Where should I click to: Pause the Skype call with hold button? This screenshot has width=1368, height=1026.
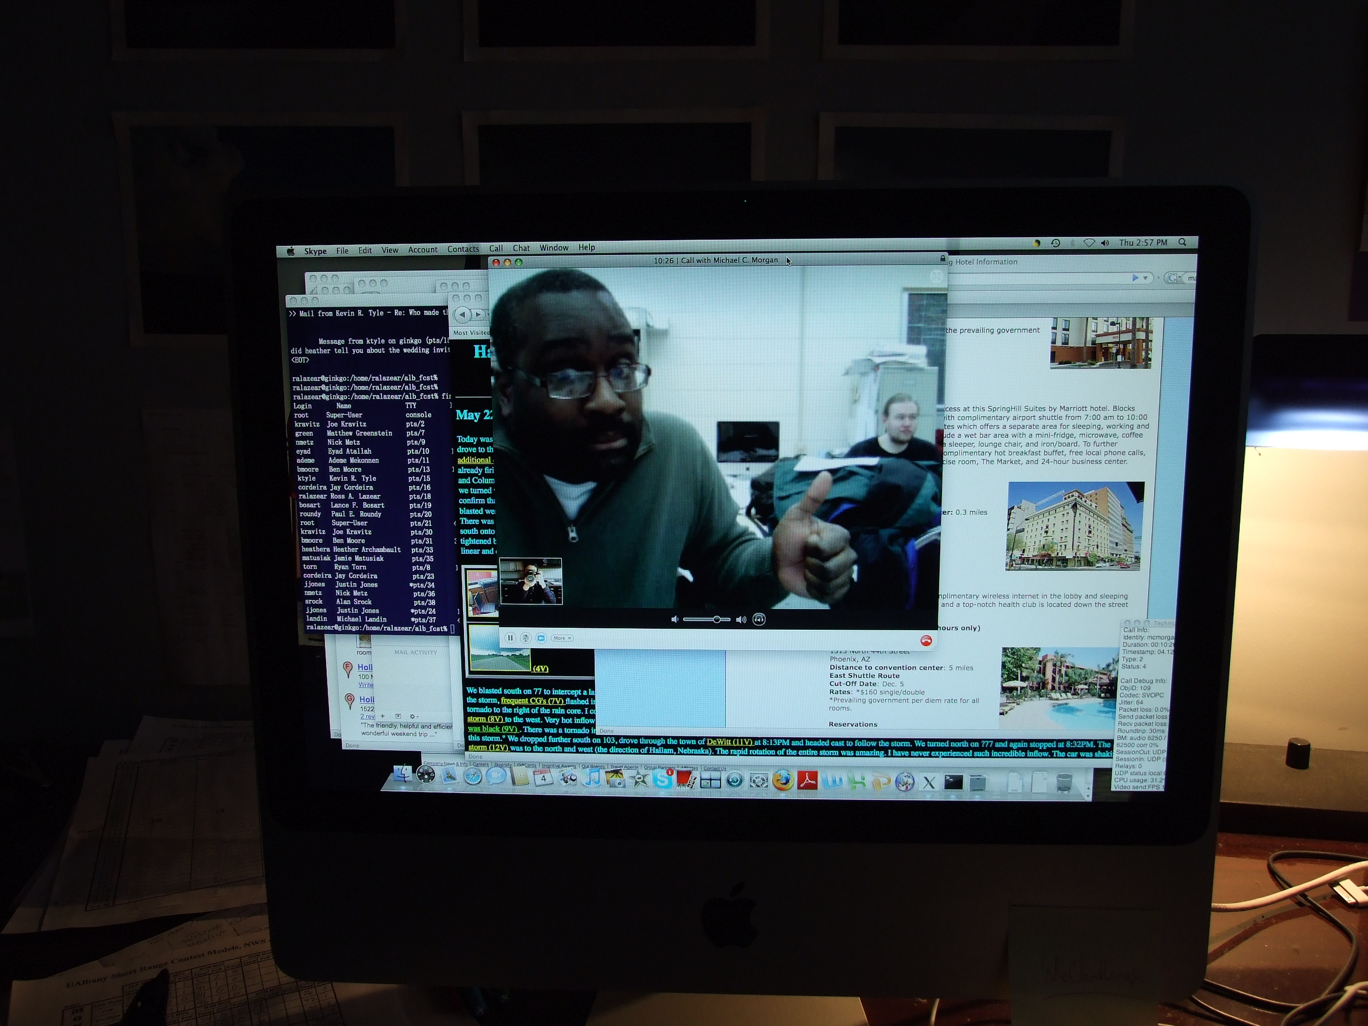coord(510,637)
